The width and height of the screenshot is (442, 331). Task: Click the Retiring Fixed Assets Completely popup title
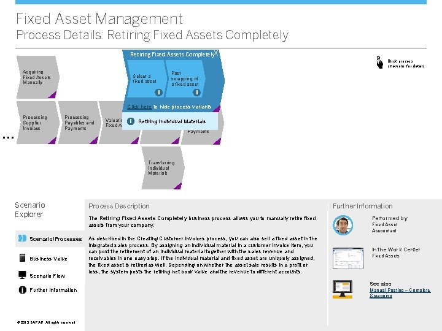point(172,55)
